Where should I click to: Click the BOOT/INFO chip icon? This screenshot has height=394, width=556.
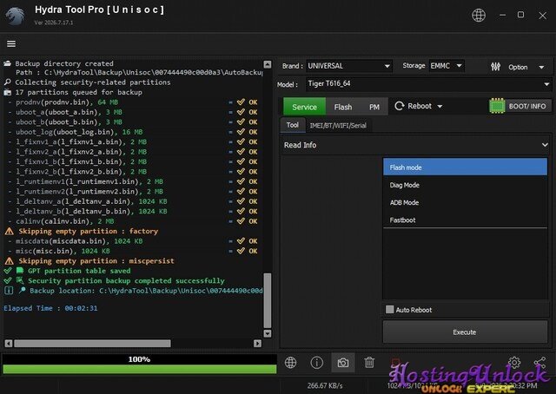pos(497,106)
